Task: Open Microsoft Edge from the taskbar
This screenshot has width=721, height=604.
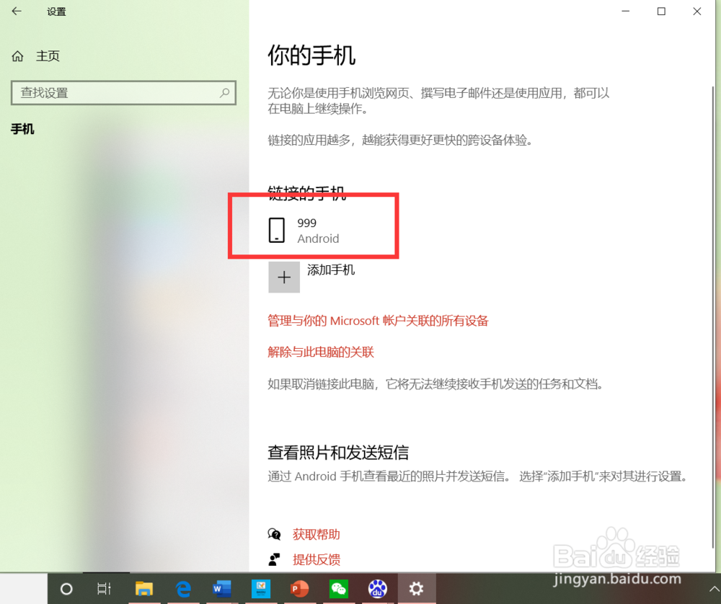Action: 183,589
